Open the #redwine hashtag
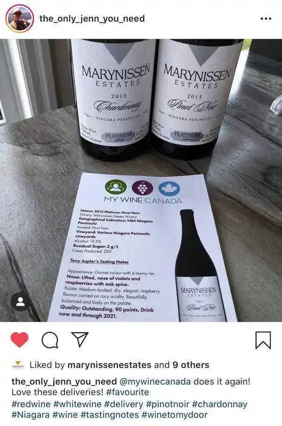The width and height of the screenshot is (282, 426). click(x=31, y=404)
